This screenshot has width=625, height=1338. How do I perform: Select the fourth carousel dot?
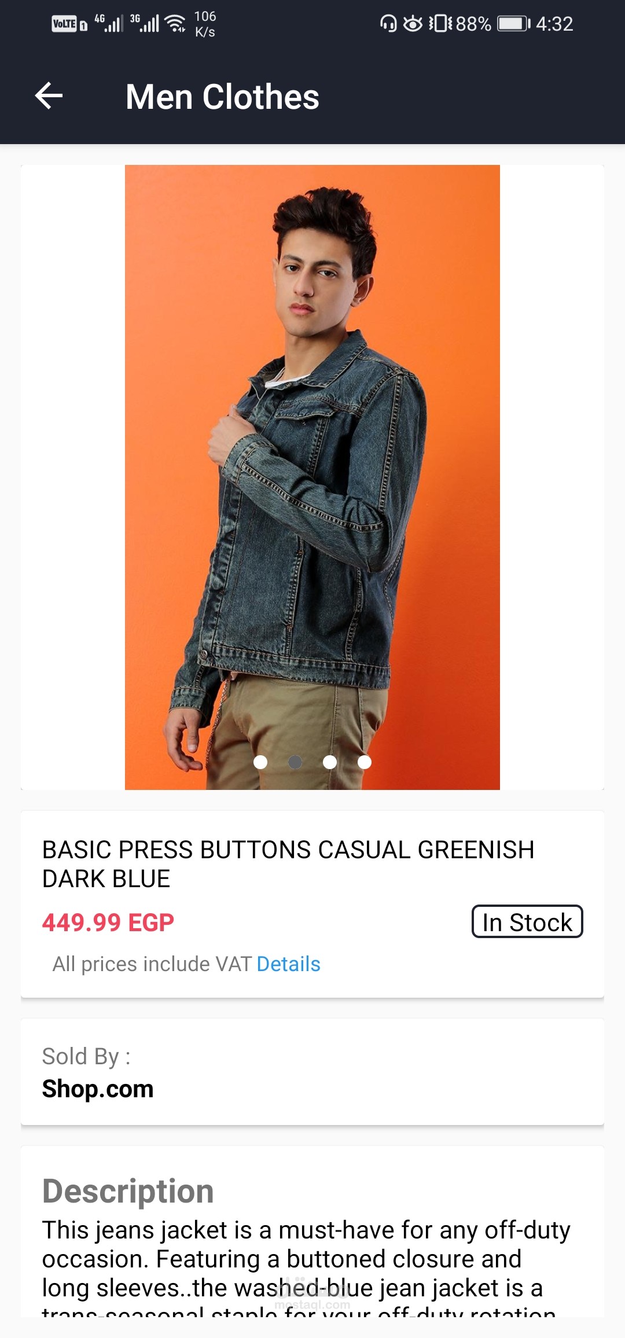(365, 762)
